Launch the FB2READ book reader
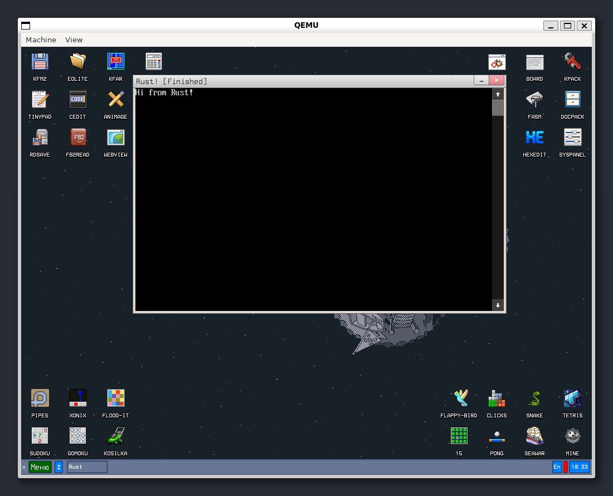613x496 pixels. pos(77,138)
